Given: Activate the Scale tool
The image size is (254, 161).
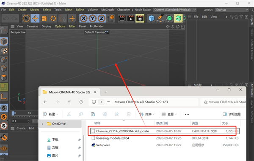Looking at the screenshot, I should (x=44, y=19).
